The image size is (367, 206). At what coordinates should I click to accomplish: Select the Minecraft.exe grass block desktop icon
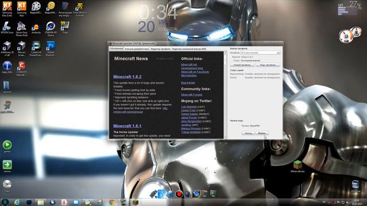[298, 167]
